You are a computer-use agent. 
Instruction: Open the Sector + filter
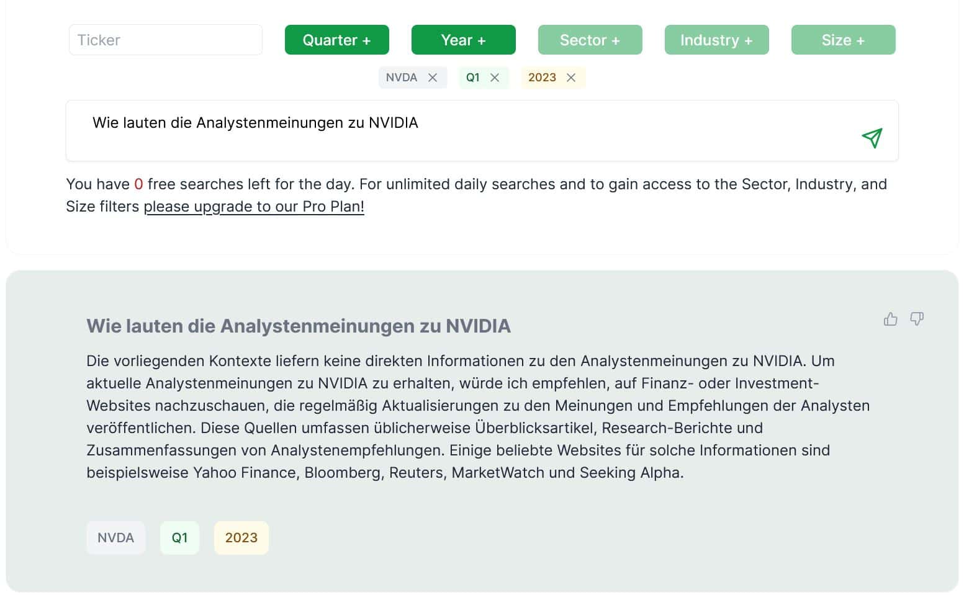tap(590, 40)
